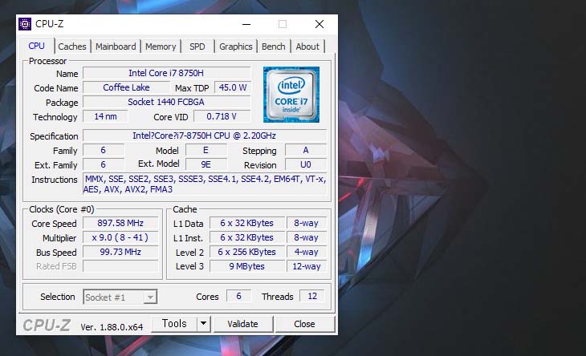
Task: Click the Coffee Lake code name value
Action: tap(126, 87)
